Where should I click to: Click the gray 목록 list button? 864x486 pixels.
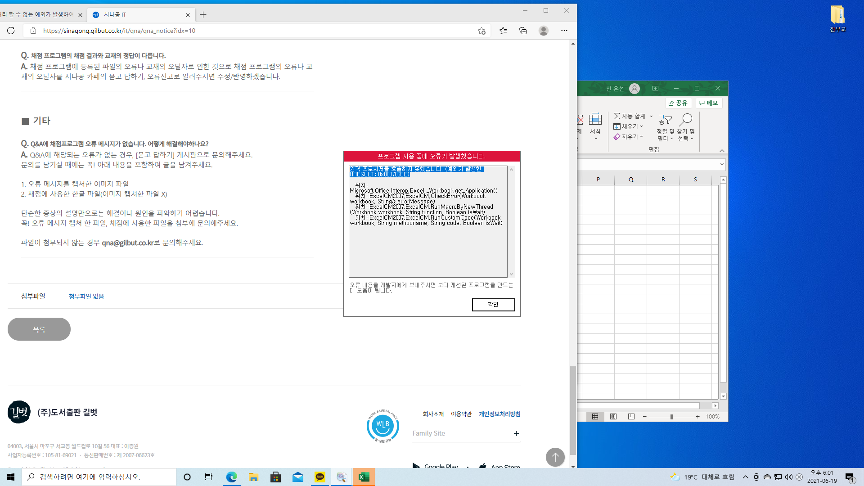click(39, 329)
